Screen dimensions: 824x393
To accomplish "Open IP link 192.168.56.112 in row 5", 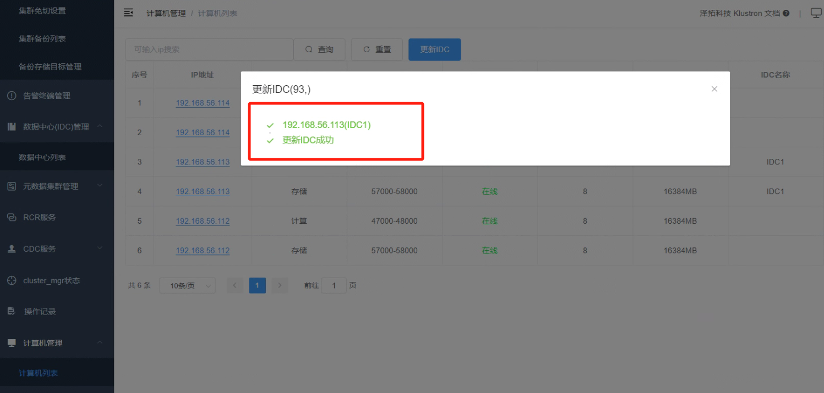I will [x=203, y=221].
